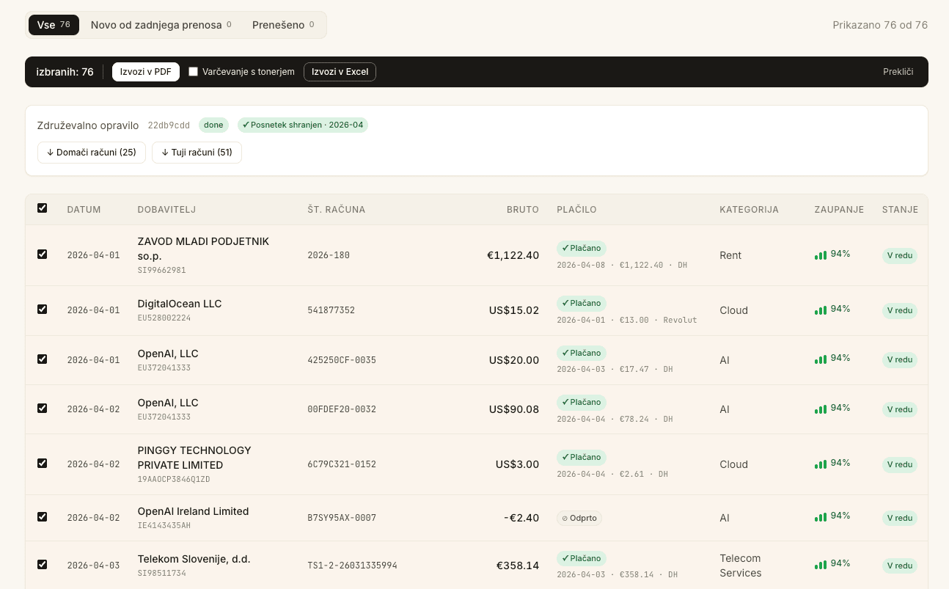Click the ZAUPANJE column header
The width and height of the screenshot is (949, 589).
(x=839, y=210)
